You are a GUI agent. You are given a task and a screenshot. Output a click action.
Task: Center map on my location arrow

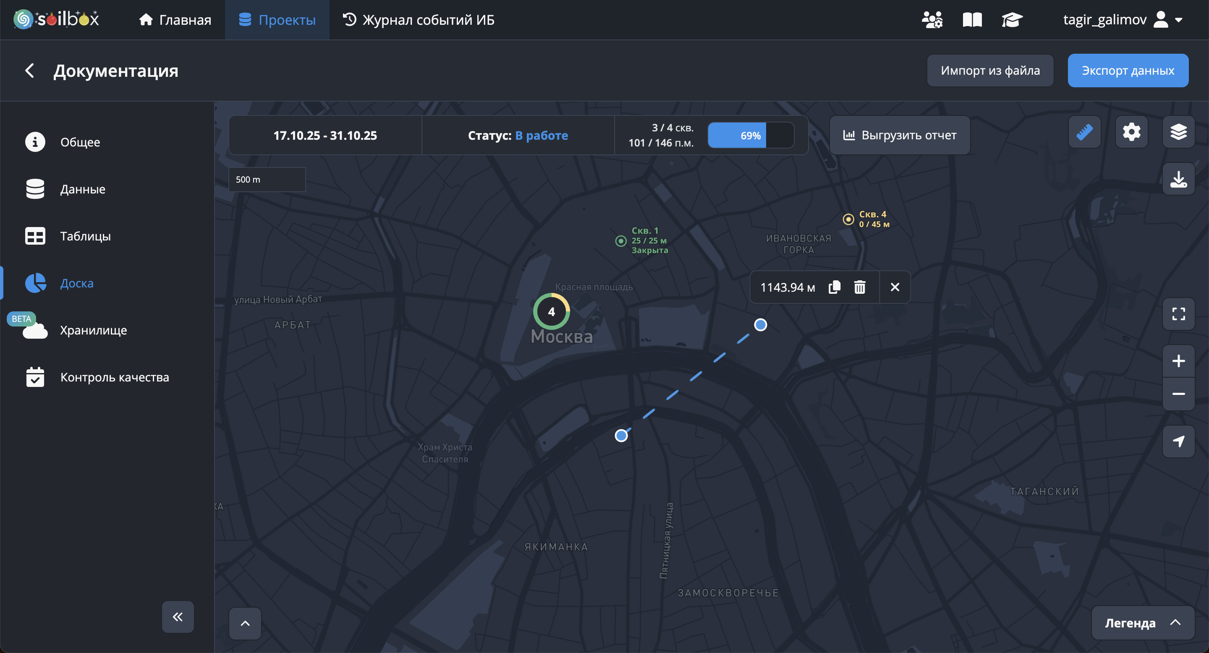1178,441
